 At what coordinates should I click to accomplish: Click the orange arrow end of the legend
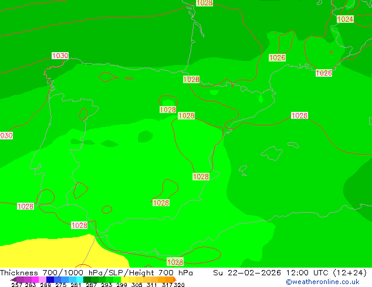click(x=175, y=279)
